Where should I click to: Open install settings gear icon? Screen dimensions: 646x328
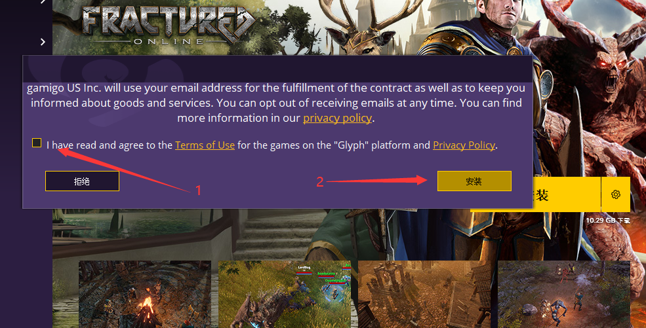click(x=616, y=194)
